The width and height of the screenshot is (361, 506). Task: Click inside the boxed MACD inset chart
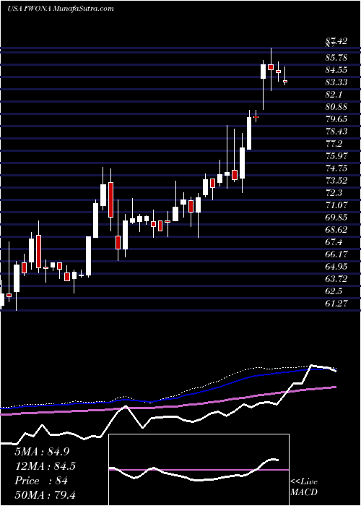coord(199,470)
